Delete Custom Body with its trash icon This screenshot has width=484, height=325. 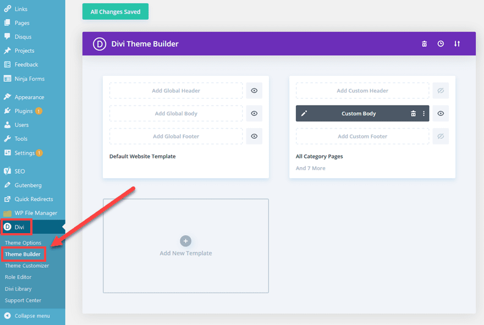tap(413, 113)
